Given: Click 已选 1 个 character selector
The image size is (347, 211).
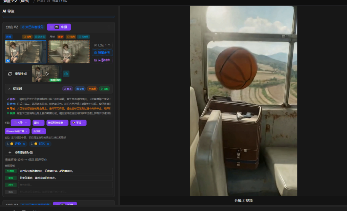Looking at the screenshot, I should click(x=102, y=45).
